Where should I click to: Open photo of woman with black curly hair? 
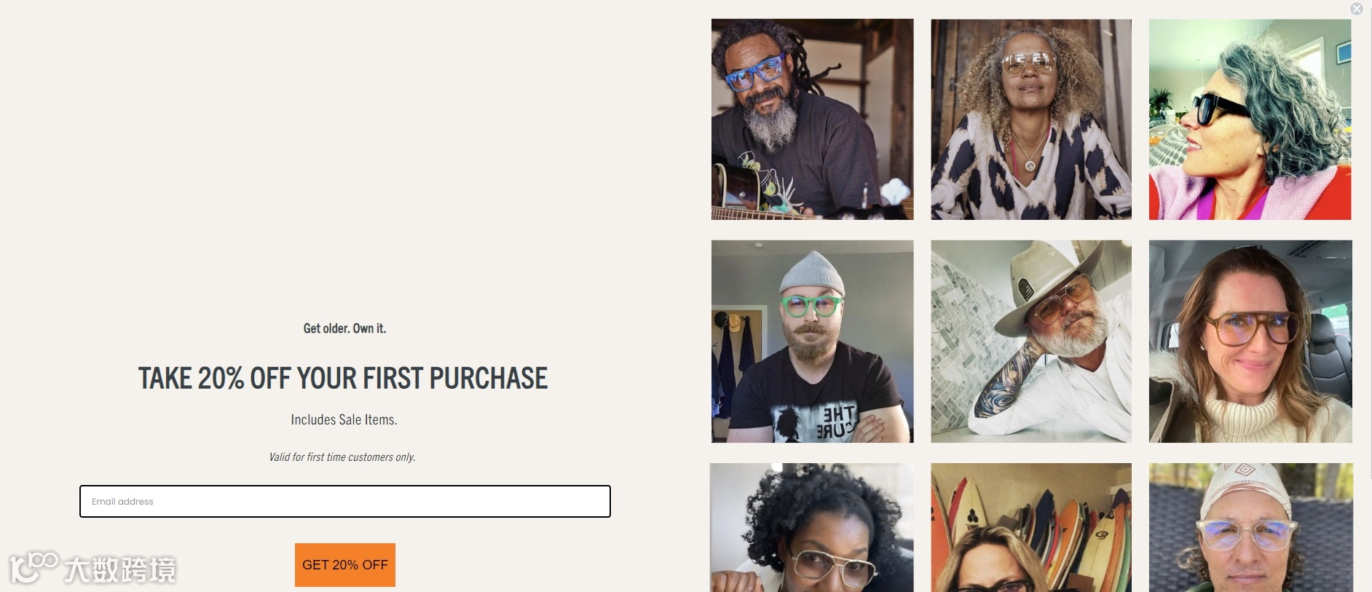pyautogui.click(x=811, y=527)
